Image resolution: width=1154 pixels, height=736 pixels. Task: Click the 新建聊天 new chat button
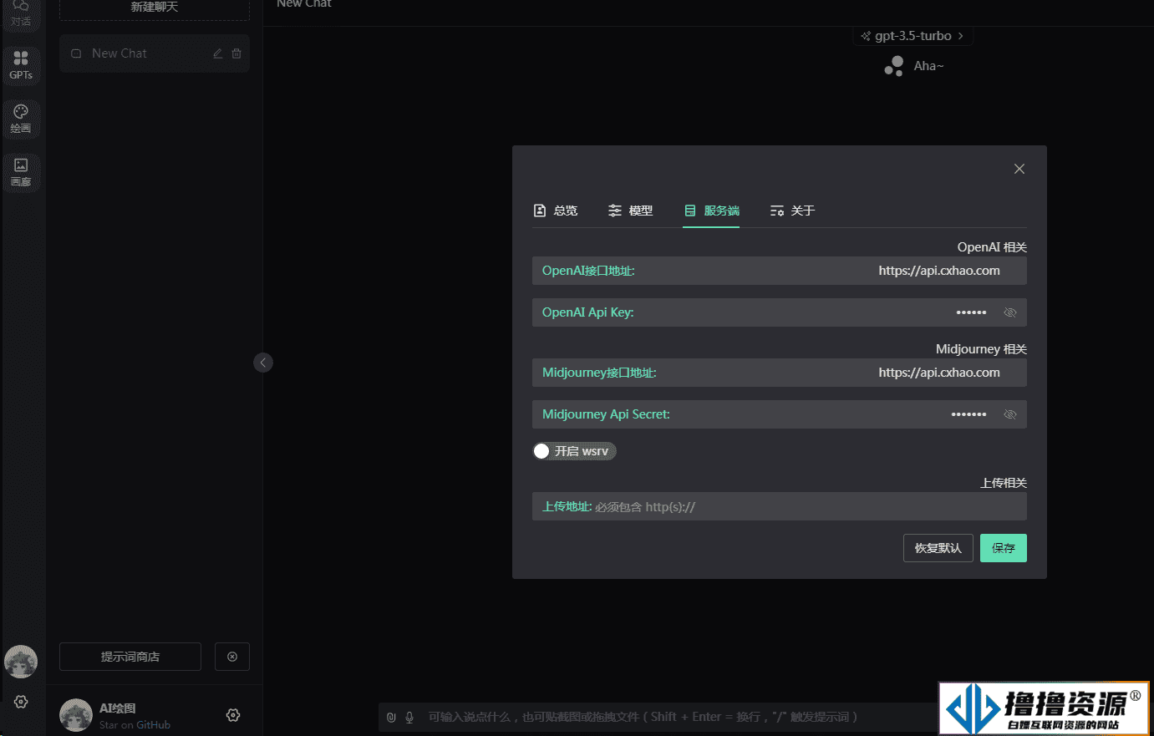(155, 8)
